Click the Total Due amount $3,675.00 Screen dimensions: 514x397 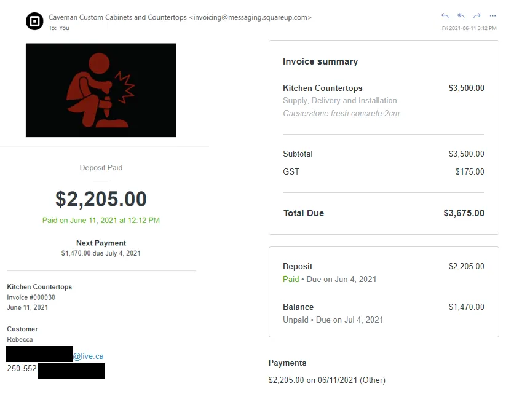pyautogui.click(x=464, y=213)
